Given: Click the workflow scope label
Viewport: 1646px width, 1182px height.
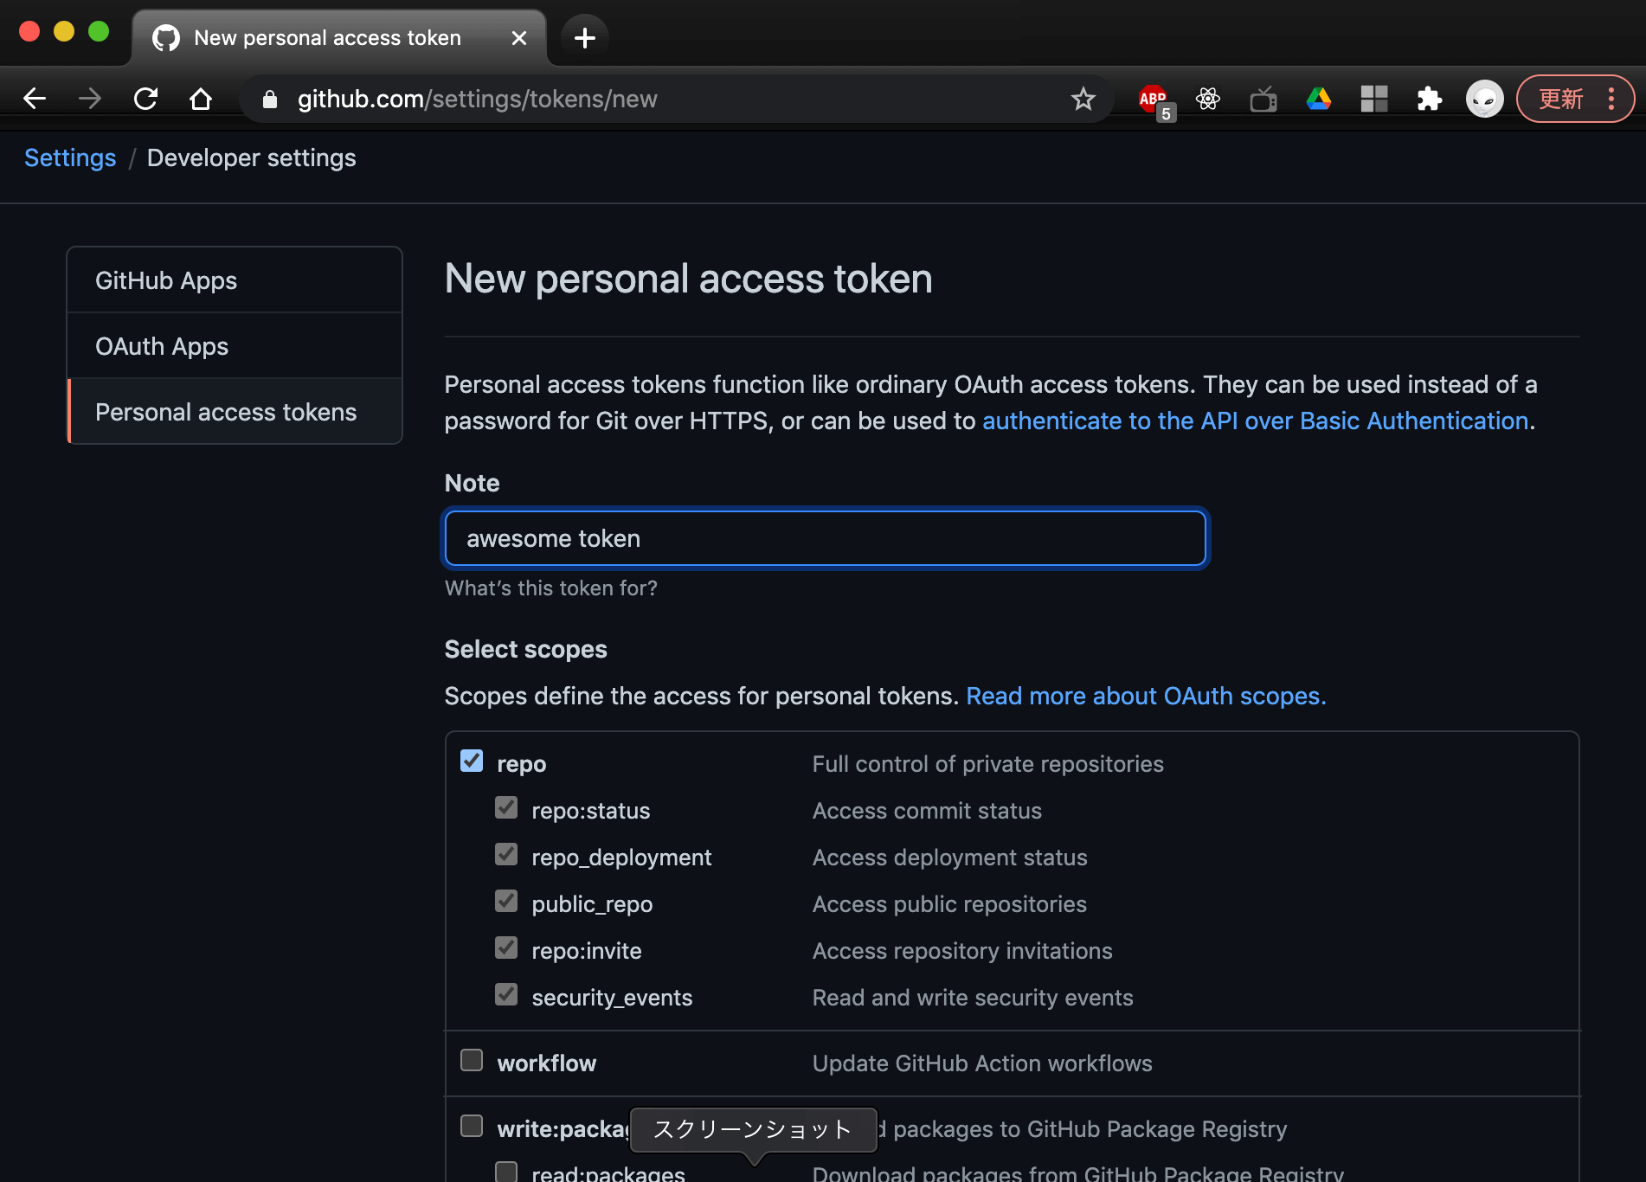Looking at the screenshot, I should [547, 1063].
